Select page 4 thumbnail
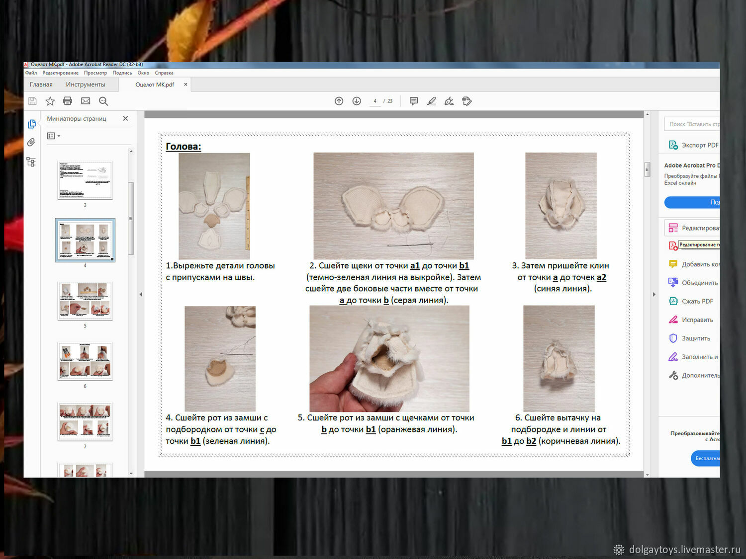 (85, 240)
